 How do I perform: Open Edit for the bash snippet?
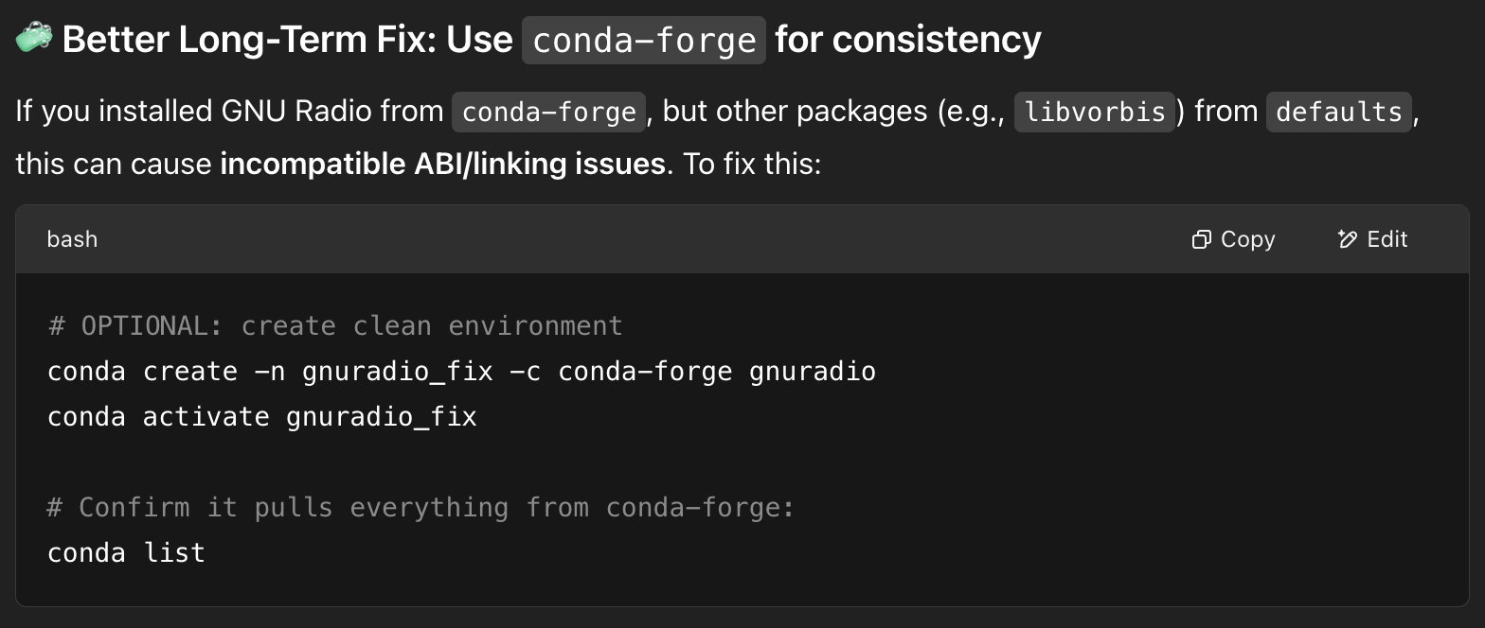point(1372,239)
